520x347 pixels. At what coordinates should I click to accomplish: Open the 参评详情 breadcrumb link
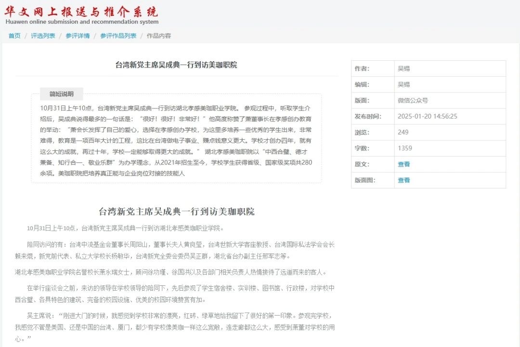click(x=78, y=36)
